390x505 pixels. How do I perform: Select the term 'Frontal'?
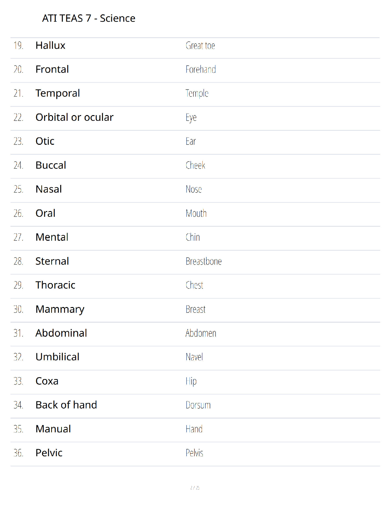[x=52, y=69]
